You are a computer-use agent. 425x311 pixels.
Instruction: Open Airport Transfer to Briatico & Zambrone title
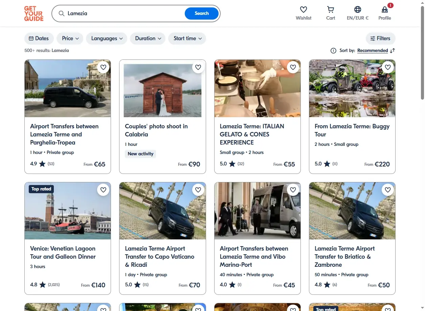click(x=345, y=257)
